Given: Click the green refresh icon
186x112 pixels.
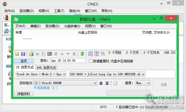Looking at the screenshot, I should click(82, 54).
